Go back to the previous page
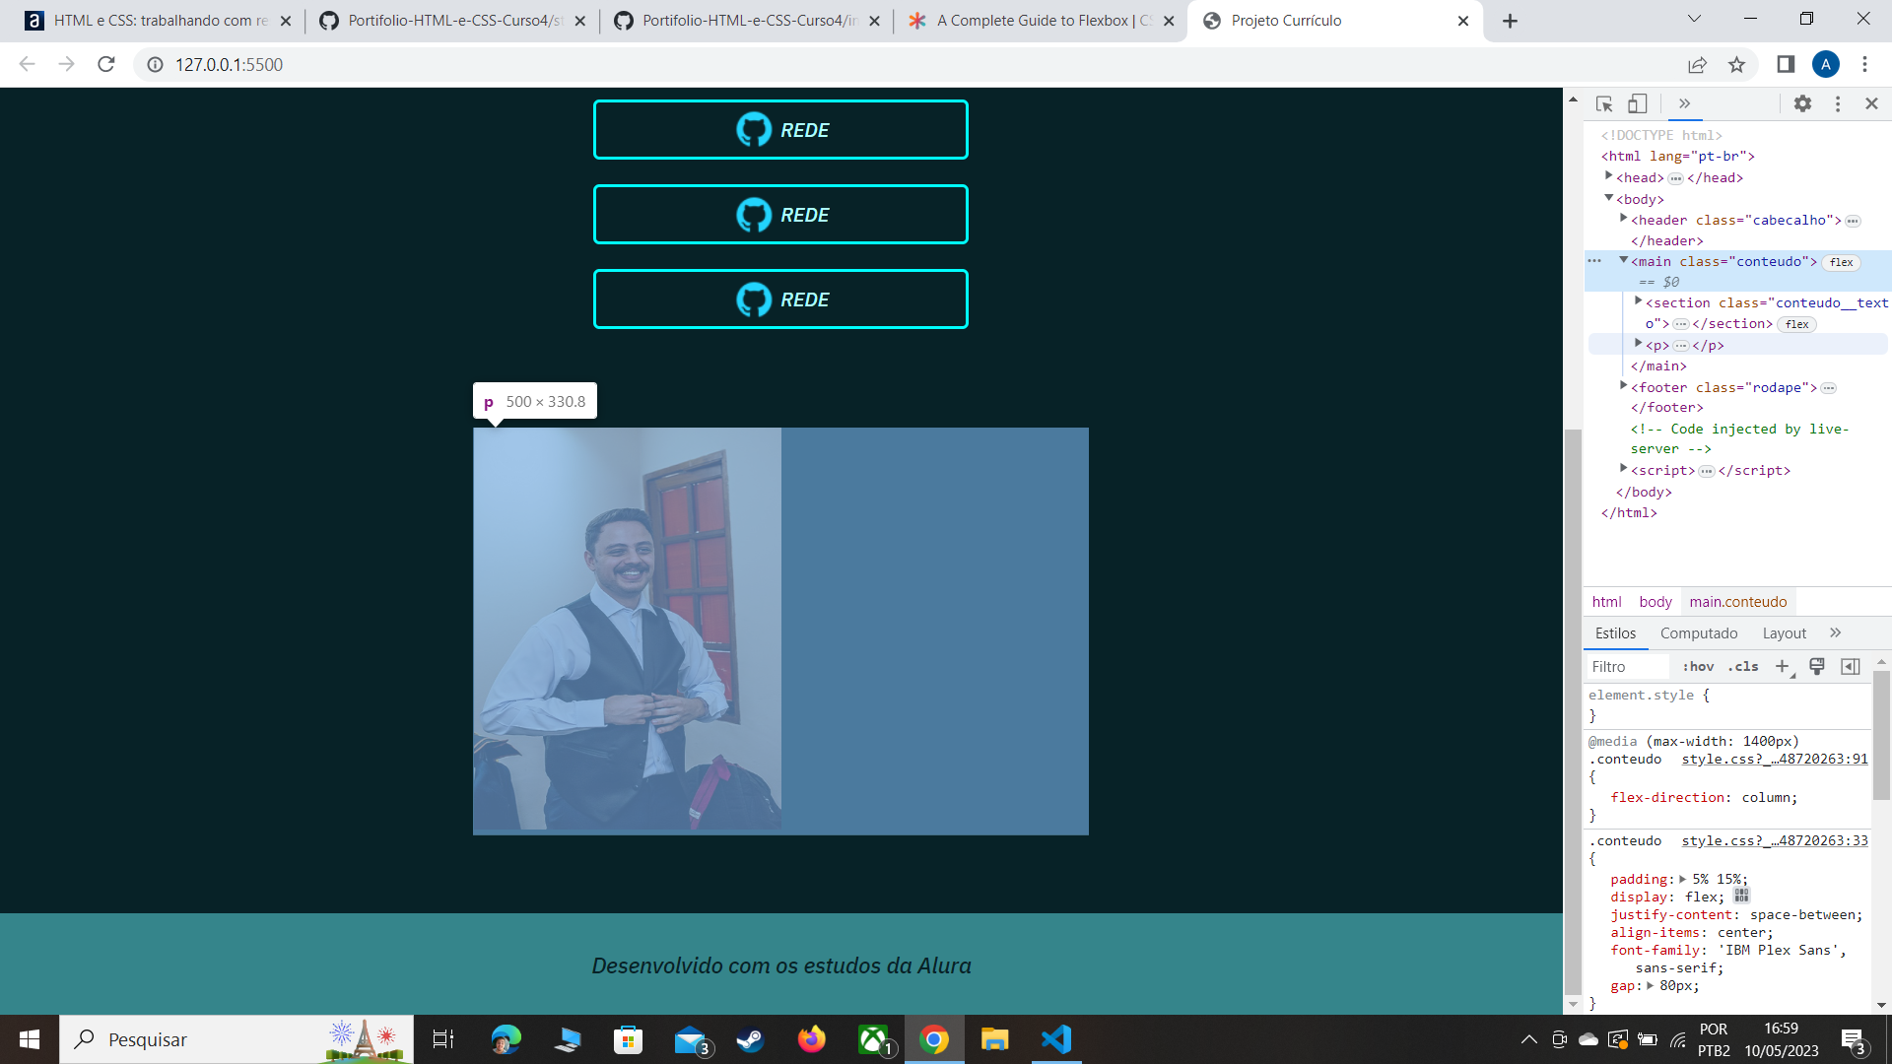1892x1064 pixels. click(x=27, y=64)
